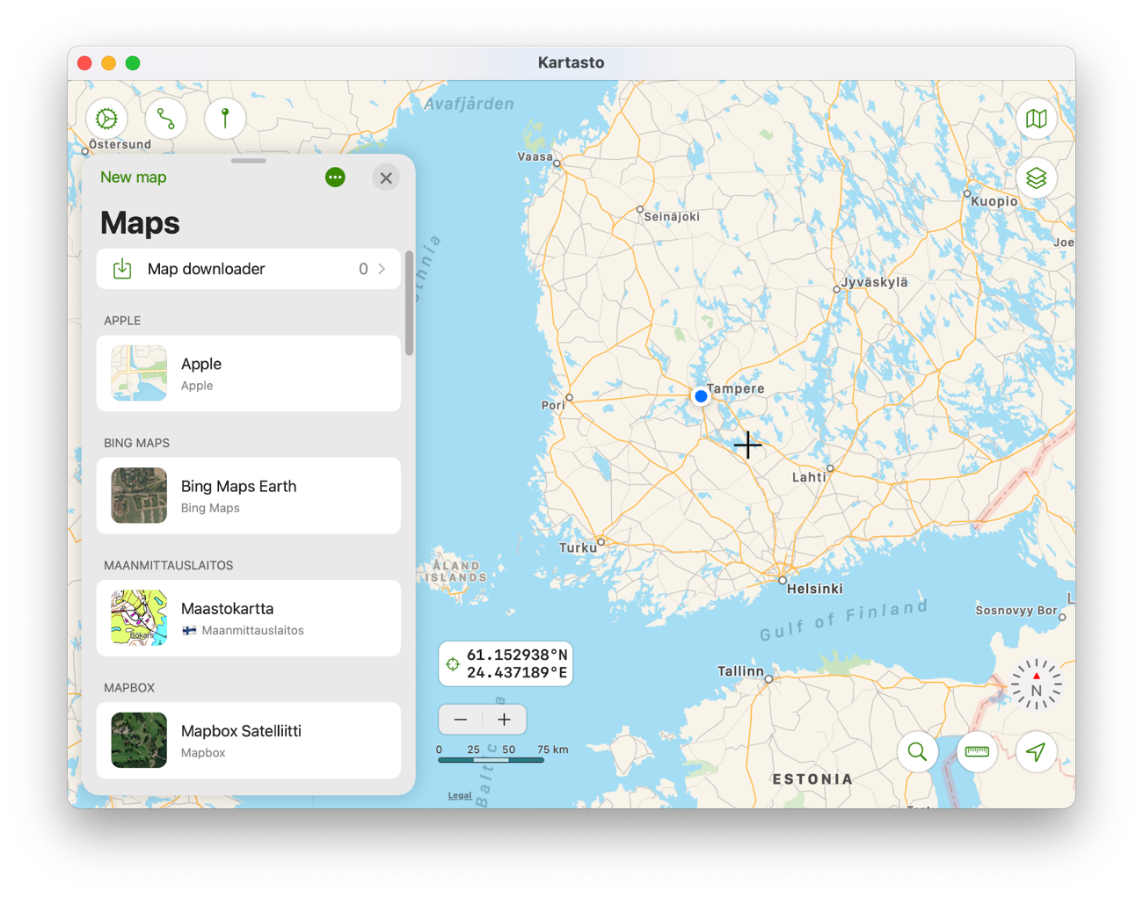Open the green more options ellipsis button
1143x898 pixels.
click(335, 177)
